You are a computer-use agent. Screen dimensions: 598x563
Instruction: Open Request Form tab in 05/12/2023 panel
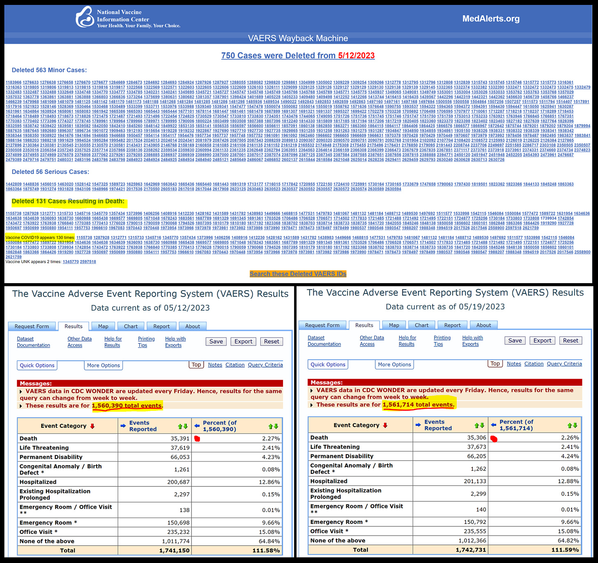[x=32, y=326]
